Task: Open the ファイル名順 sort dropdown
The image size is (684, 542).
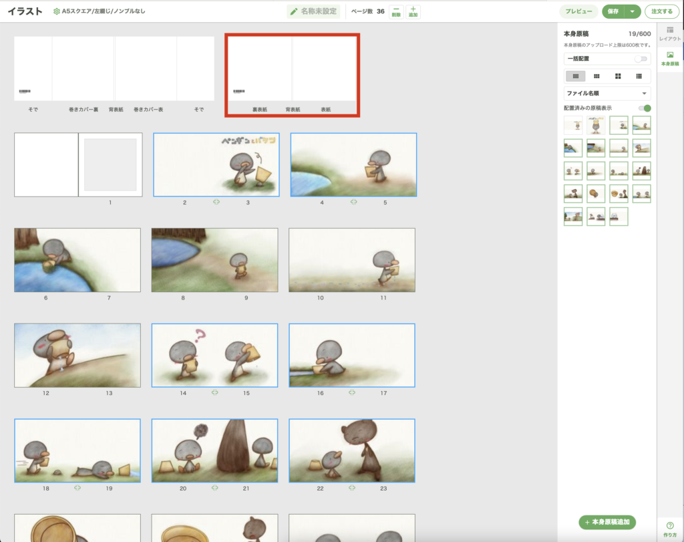Action: tap(607, 94)
